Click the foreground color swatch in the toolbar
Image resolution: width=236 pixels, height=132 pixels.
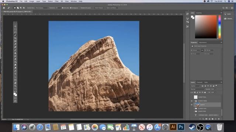[15, 94]
